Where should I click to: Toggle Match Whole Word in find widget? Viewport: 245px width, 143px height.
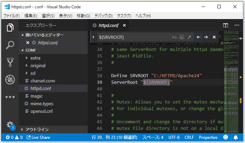pos(182,37)
